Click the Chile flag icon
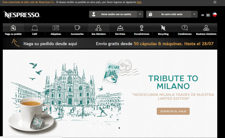 coord(214,15)
